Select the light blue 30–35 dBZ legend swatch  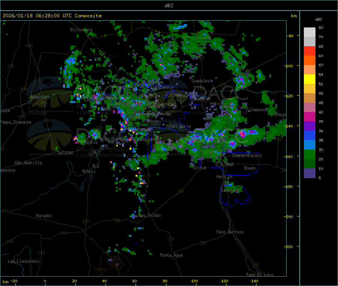pos(309,145)
